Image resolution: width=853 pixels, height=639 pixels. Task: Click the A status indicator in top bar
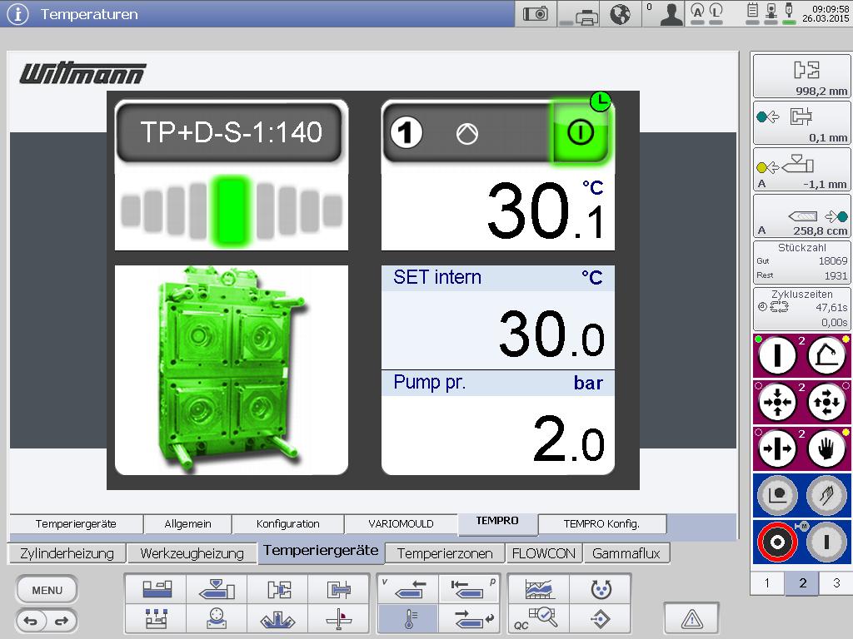click(697, 13)
